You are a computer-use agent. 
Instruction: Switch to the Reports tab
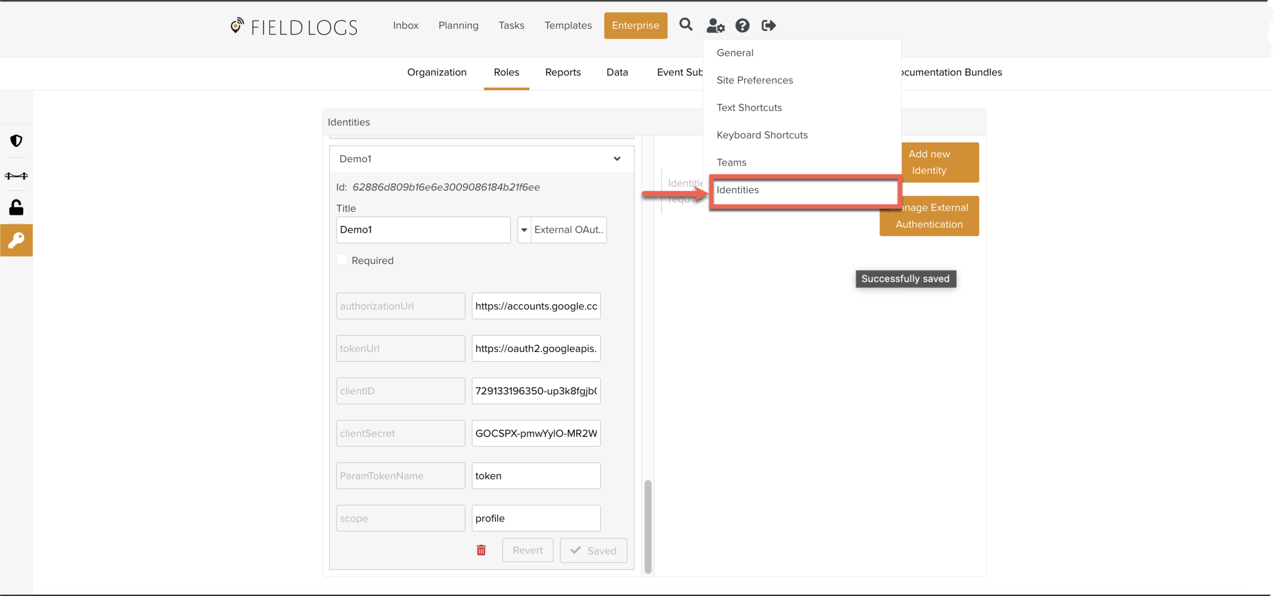click(563, 72)
